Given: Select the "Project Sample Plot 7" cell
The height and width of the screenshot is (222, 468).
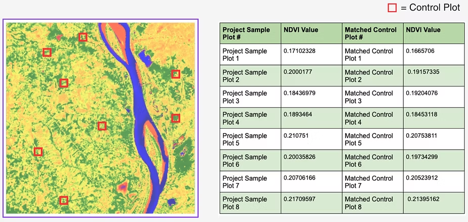Looking at the screenshot, I should click(x=250, y=182).
